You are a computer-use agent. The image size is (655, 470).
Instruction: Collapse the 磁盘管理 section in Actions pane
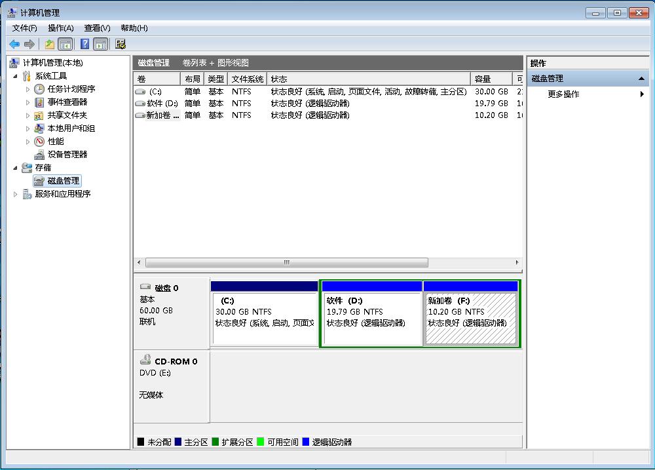coord(643,77)
